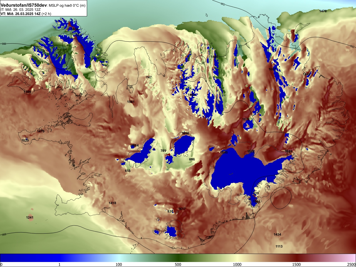This screenshot has width=356, height=267.
Task: Click the 500 tick label on color scale
Action: 178,264
